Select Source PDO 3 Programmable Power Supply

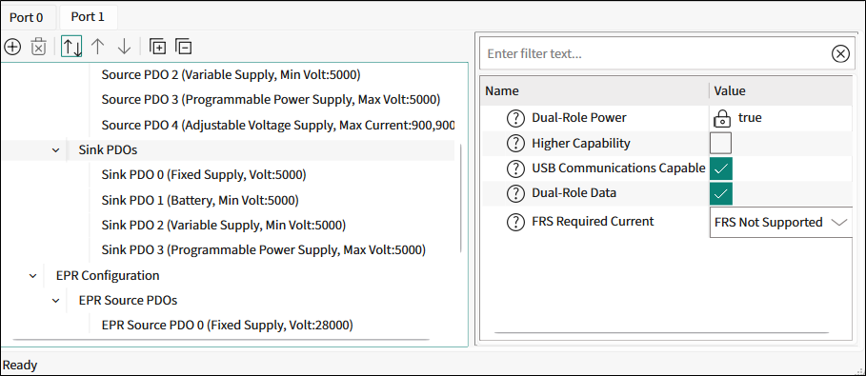click(x=271, y=99)
